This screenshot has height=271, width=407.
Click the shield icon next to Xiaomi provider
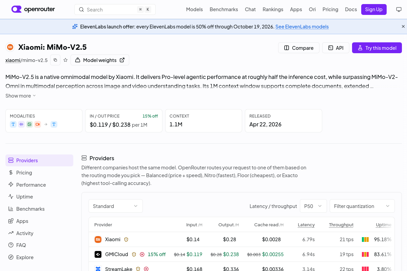(x=126, y=239)
